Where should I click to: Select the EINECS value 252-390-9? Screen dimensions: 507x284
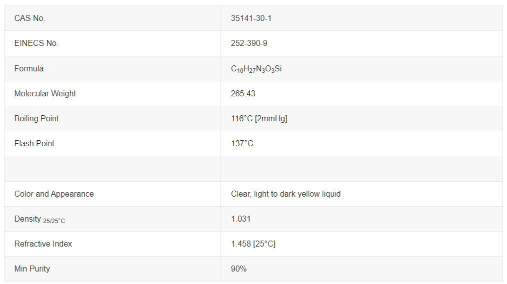click(x=249, y=43)
